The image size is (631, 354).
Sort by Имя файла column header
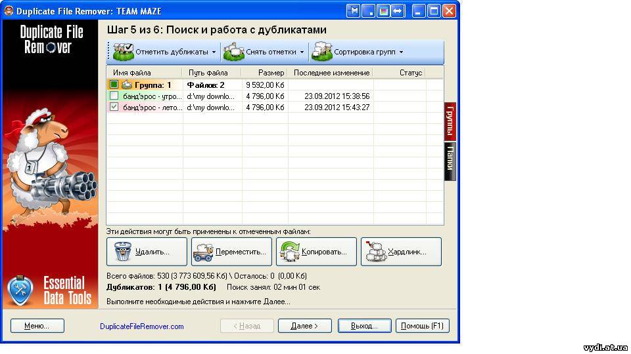[x=145, y=73]
